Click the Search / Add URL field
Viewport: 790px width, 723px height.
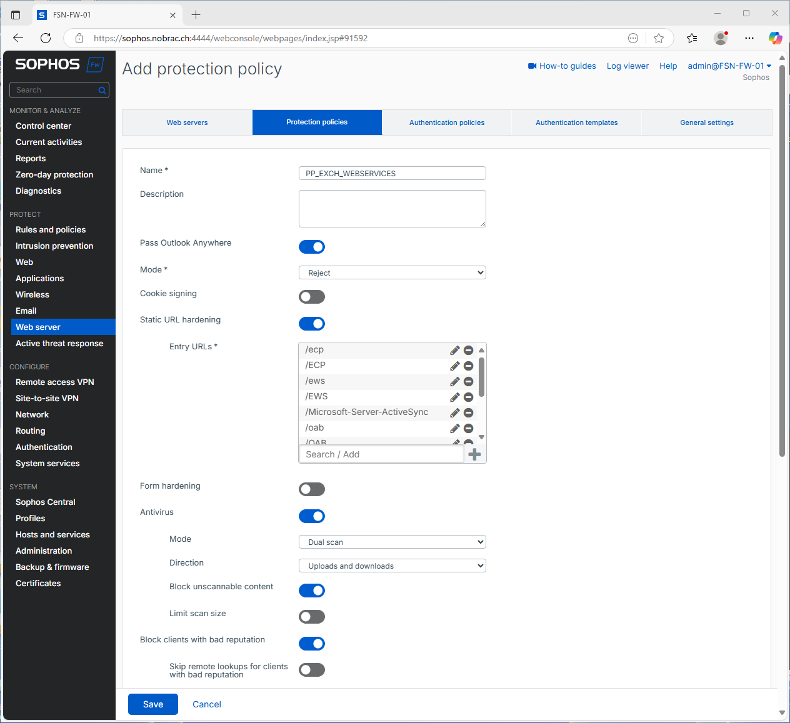coord(381,454)
